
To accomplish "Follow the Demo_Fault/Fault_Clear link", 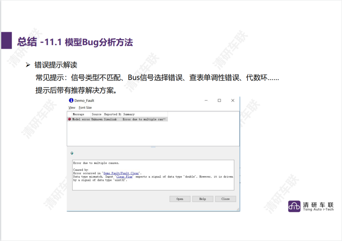I will 121,173.
